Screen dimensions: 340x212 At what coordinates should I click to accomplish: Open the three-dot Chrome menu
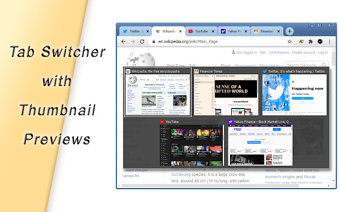click(329, 41)
